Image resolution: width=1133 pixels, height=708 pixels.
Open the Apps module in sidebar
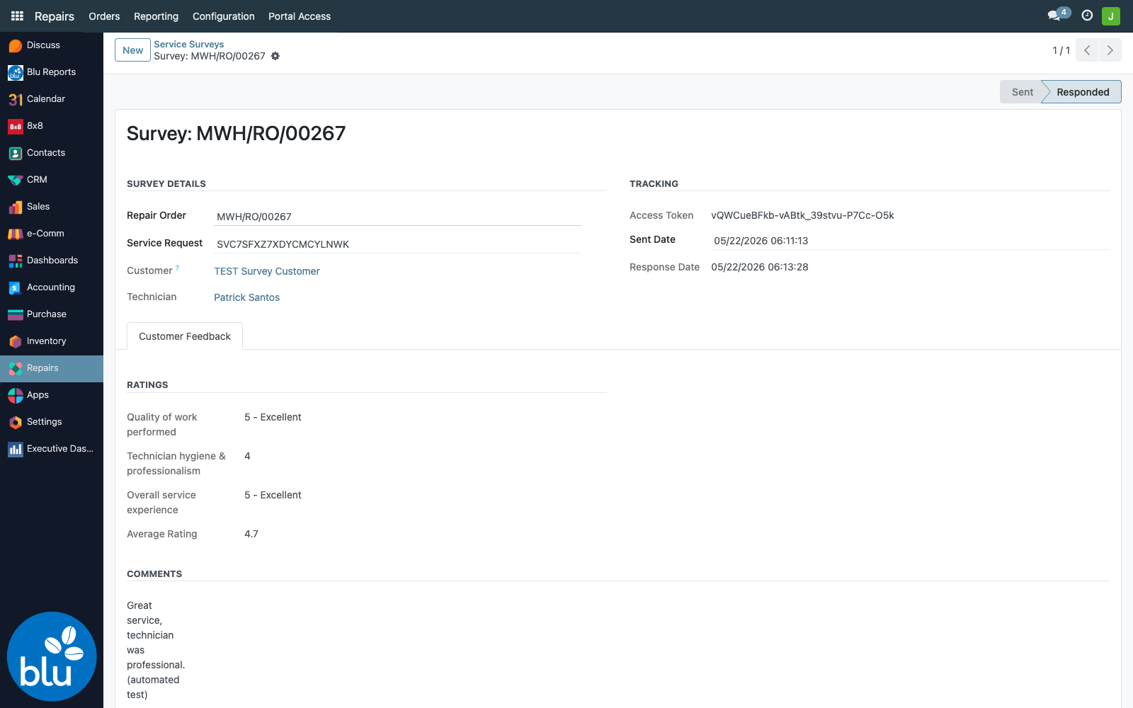pyautogui.click(x=52, y=395)
